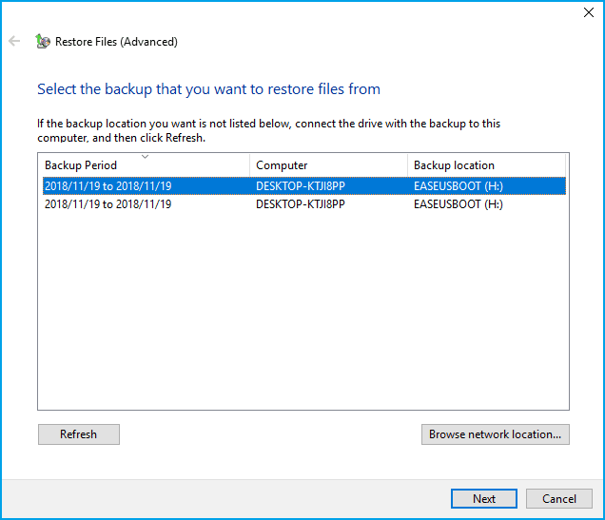The height and width of the screenshot is (520, 605).
Task: Click the Restore Files wizard icon
Action: (x=43, y=41)
